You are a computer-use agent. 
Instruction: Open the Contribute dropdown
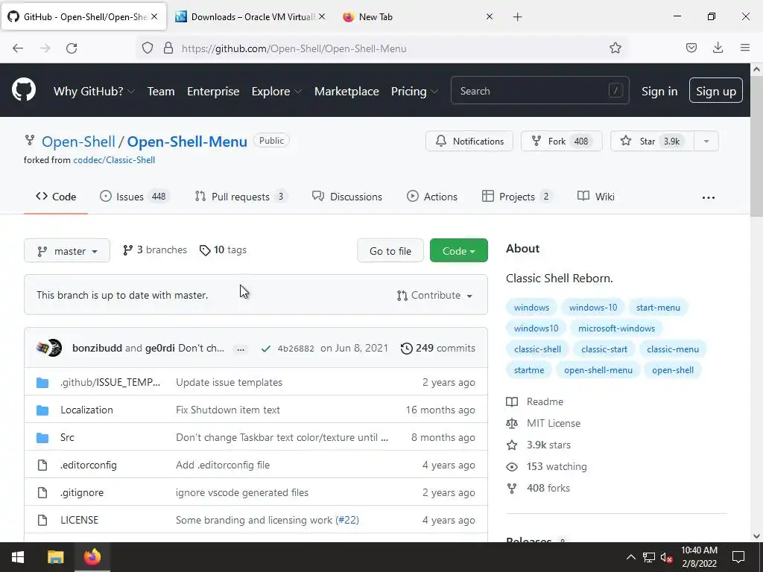click(x=434, y=295)
